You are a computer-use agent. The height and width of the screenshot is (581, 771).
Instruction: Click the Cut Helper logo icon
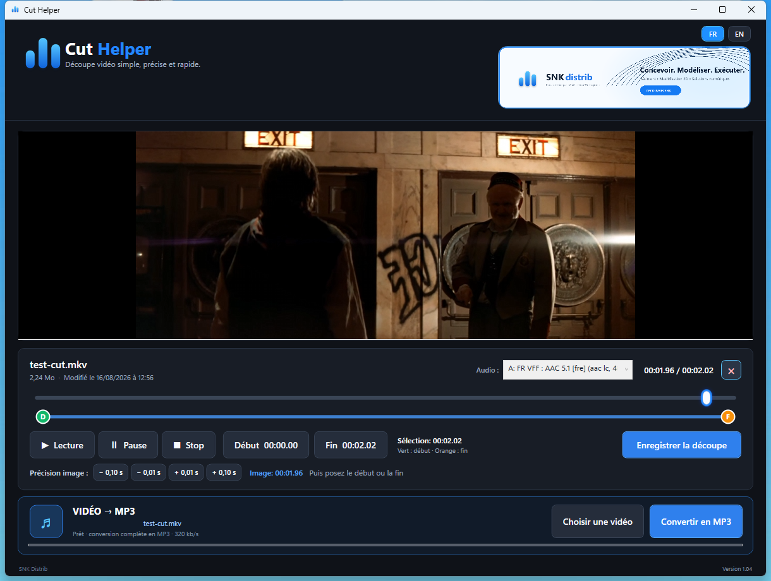point(42,53)
